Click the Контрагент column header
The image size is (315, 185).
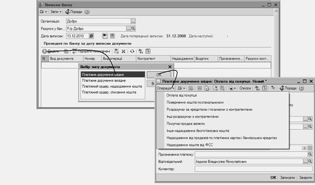tap(153, 59)
